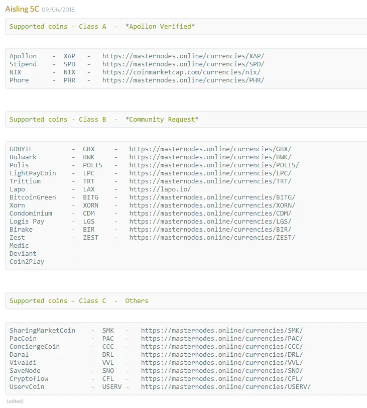Click the coin name 'Coin2Play'
This screenshot has height=408, width=367.
click(27, 262)
